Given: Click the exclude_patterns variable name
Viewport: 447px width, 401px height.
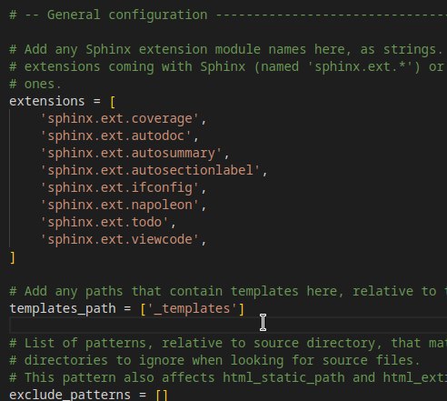Looking at the screenshot, I should (70, 395).
